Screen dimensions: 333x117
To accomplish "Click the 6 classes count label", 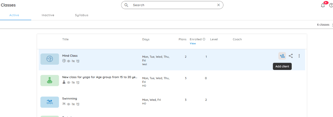I will (x=323, y=25).
